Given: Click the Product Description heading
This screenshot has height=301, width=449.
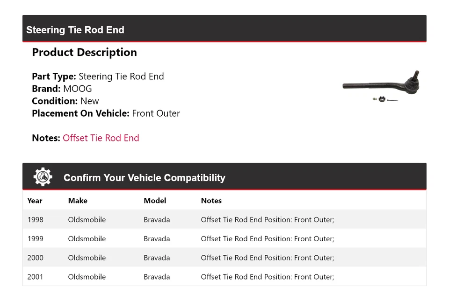Looking at the screenshot, I should (85, 52).
